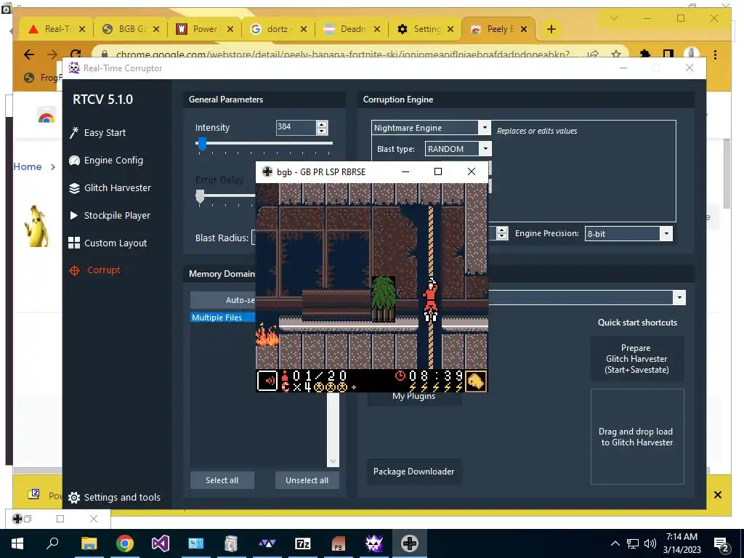This screenshot has width=744, height=558.
Task: Bookmark this page with Chrome's star icon
Action: [x=616, y=54]
